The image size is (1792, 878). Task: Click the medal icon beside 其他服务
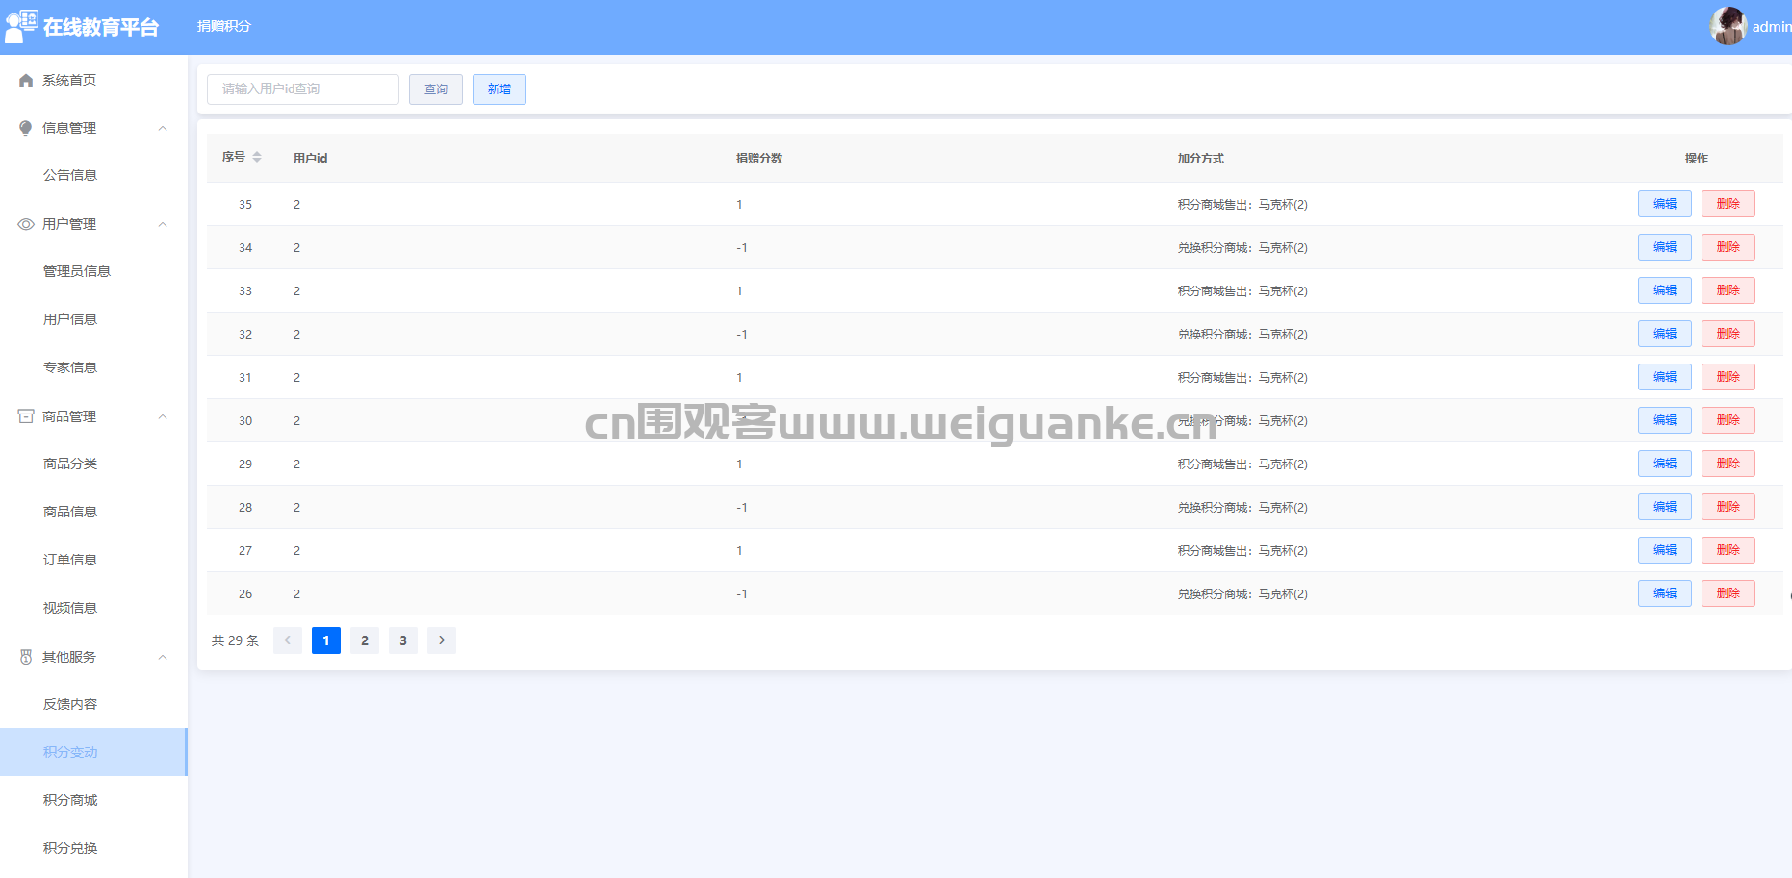tap(26, 657)
